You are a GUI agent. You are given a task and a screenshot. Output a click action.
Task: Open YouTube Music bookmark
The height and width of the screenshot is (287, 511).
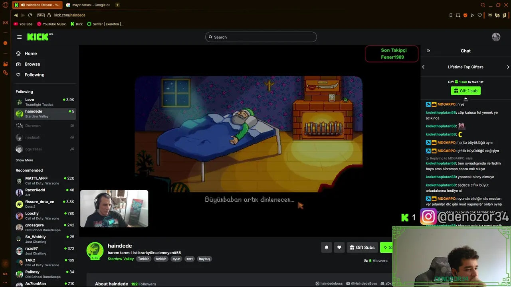51,24
